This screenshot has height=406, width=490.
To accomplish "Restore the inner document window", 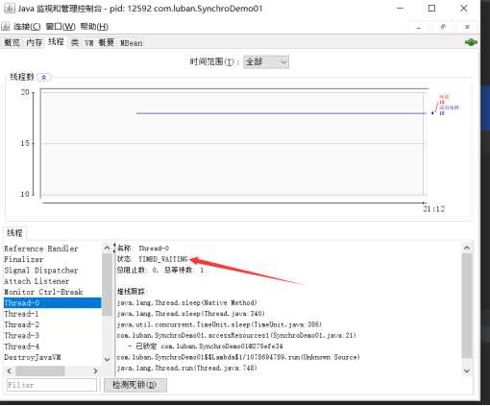I will tap(443, 27).
